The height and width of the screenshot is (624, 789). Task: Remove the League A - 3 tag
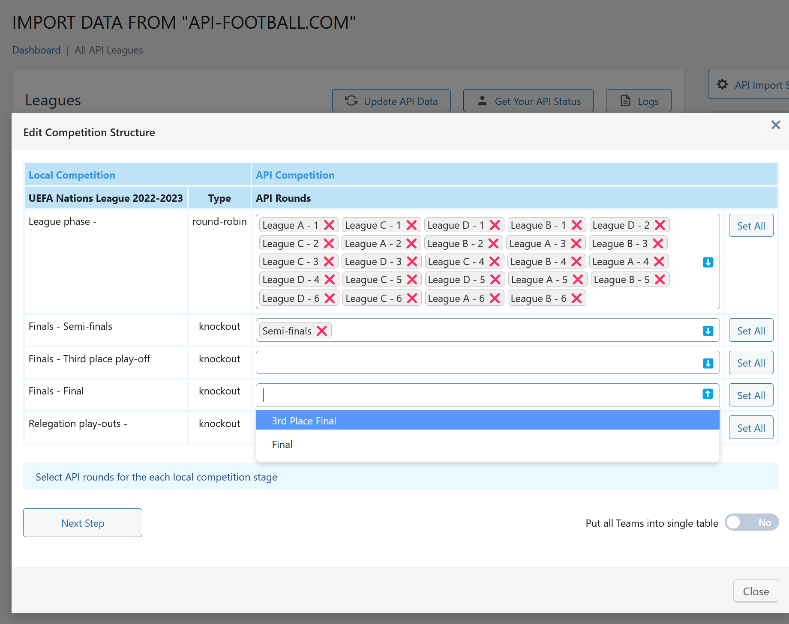click(576, 244)
